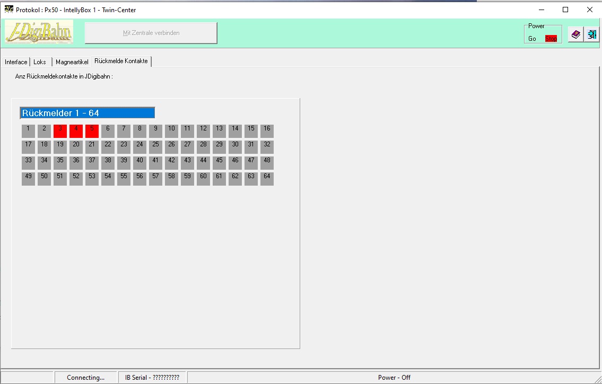Toggle feedback contact 32
The width and height of the screenshot is (602, 384).
point(267,147)
